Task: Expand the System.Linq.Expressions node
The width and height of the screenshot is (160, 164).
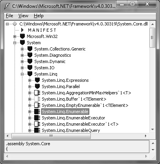Action: coord(29,80)
